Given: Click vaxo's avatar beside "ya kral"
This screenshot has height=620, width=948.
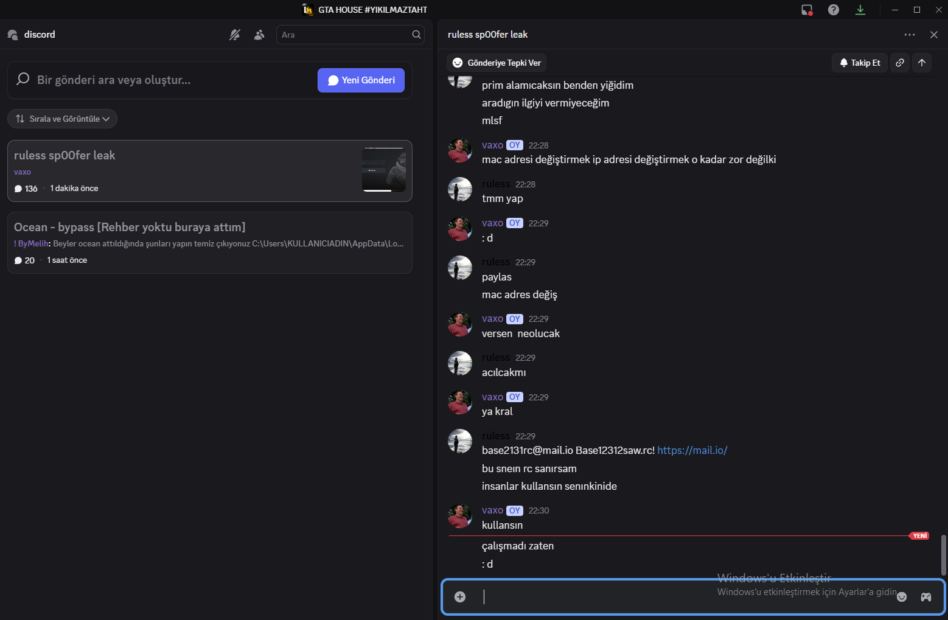Looking at the screenshot, I should 460,402.
